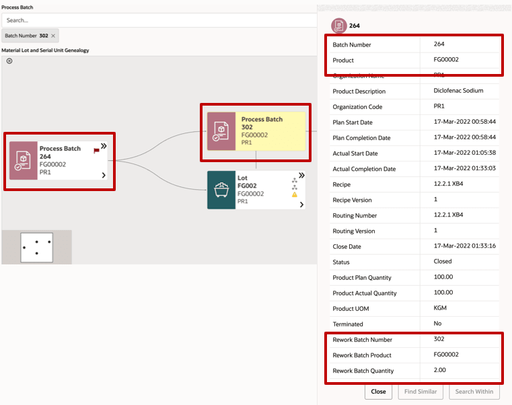Select the Process Batch 264 node icon
512x405 pixels.
coord(23,160)
